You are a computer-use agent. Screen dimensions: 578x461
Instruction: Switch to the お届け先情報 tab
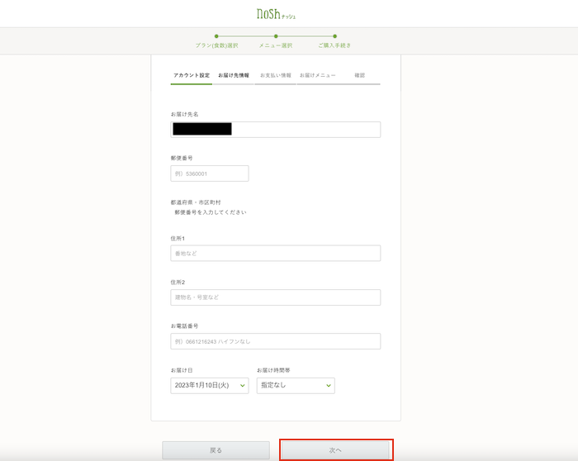click(x=234, y=76)
